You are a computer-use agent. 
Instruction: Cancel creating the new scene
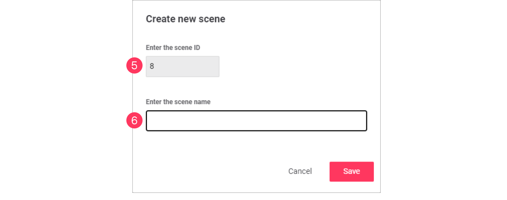coord(300,171)
